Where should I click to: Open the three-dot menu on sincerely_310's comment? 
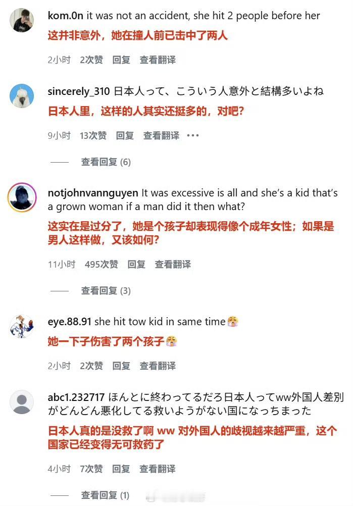tap(192, 135)
